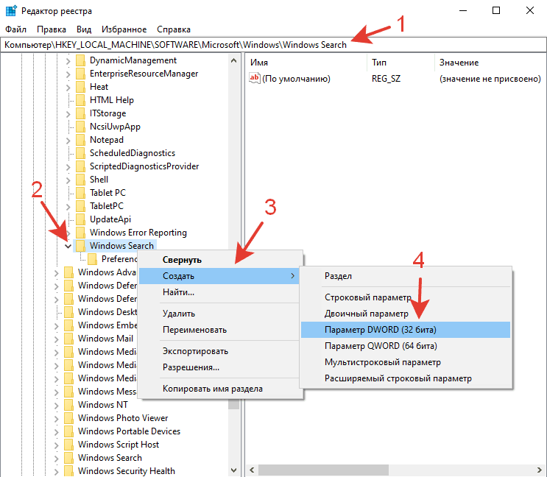Choose Мультистроковый параметр
Image resolution: width=547 pixels, height=477 pixels.
406,362
